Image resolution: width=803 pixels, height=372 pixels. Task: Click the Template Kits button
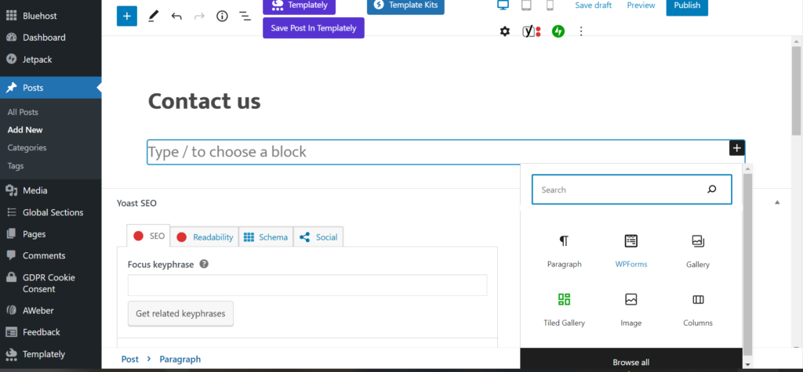pos(405,6)
